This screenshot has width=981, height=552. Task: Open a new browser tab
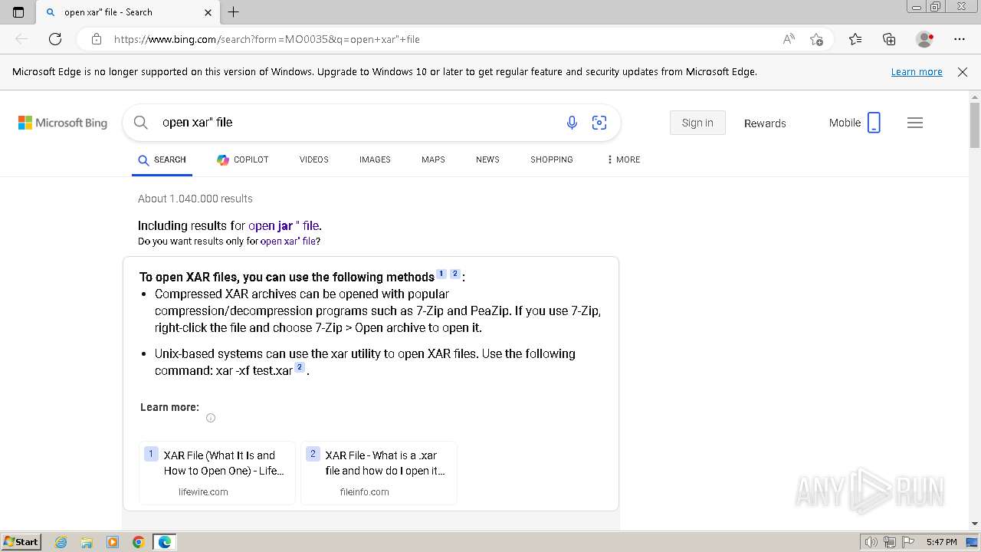click(x=234, y=12)
